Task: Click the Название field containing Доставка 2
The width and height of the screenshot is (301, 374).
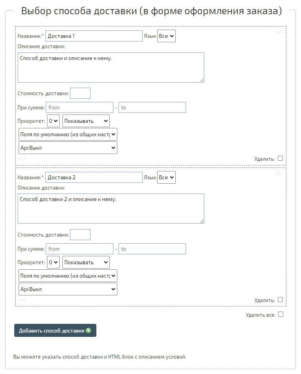Action: coord(94,177)
